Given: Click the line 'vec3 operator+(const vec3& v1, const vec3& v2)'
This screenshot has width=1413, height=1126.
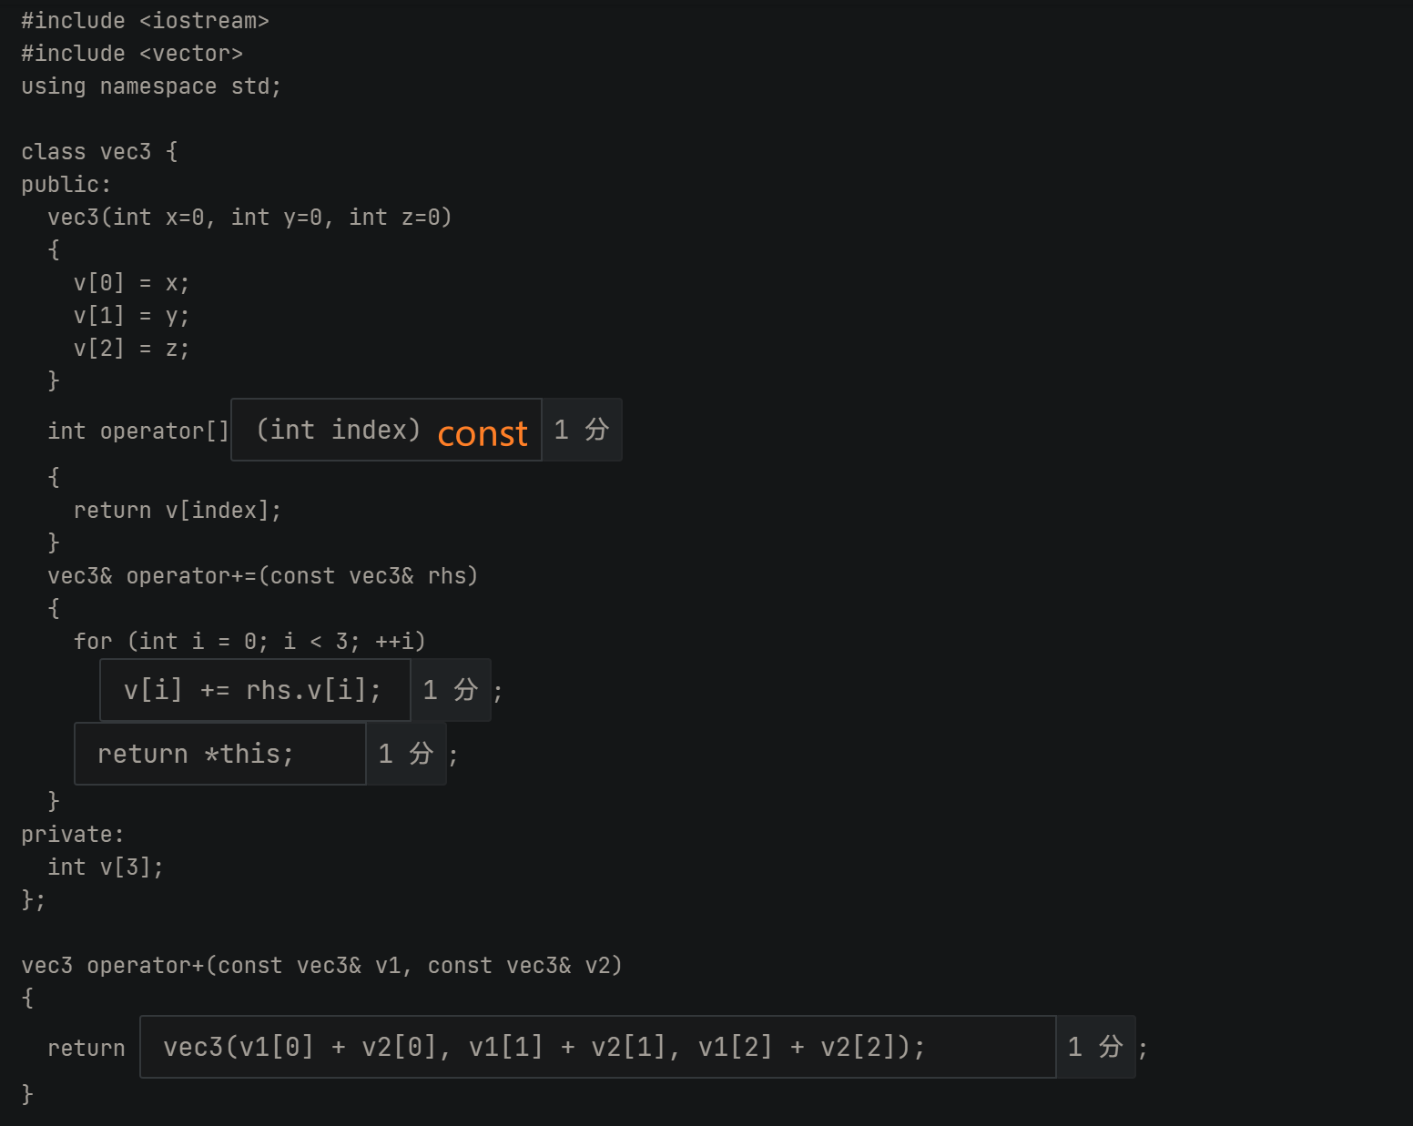Looking at the screenshot, I should tap(322, 966).
